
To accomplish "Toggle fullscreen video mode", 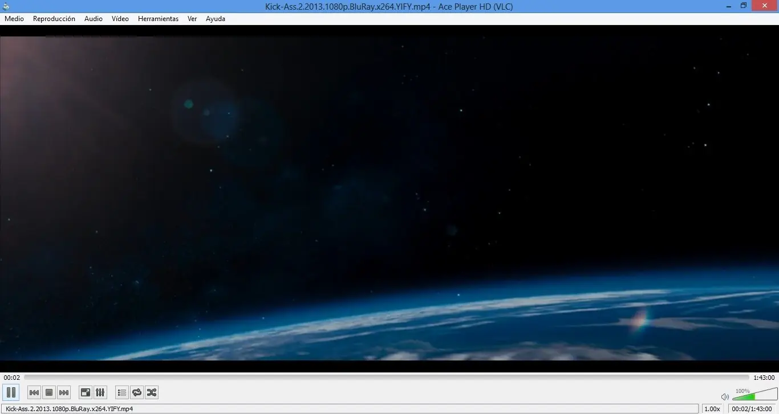I will pos(86,392).
